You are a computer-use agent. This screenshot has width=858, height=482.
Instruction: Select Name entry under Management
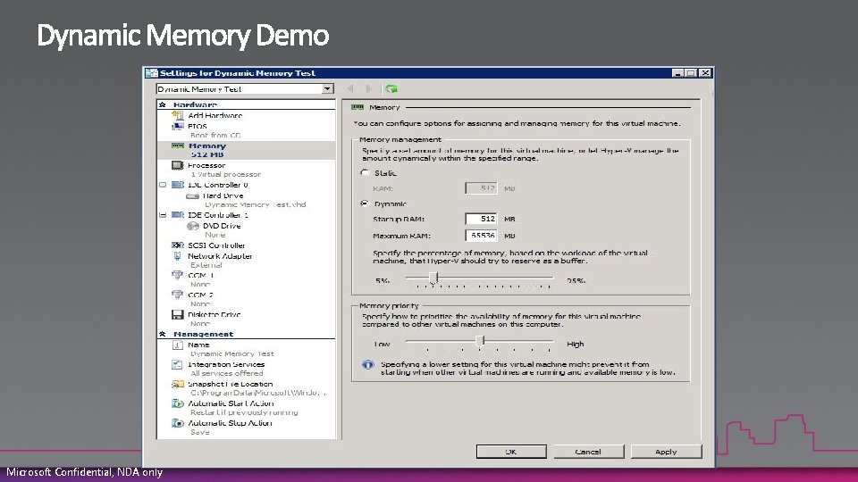click(198, 345)
